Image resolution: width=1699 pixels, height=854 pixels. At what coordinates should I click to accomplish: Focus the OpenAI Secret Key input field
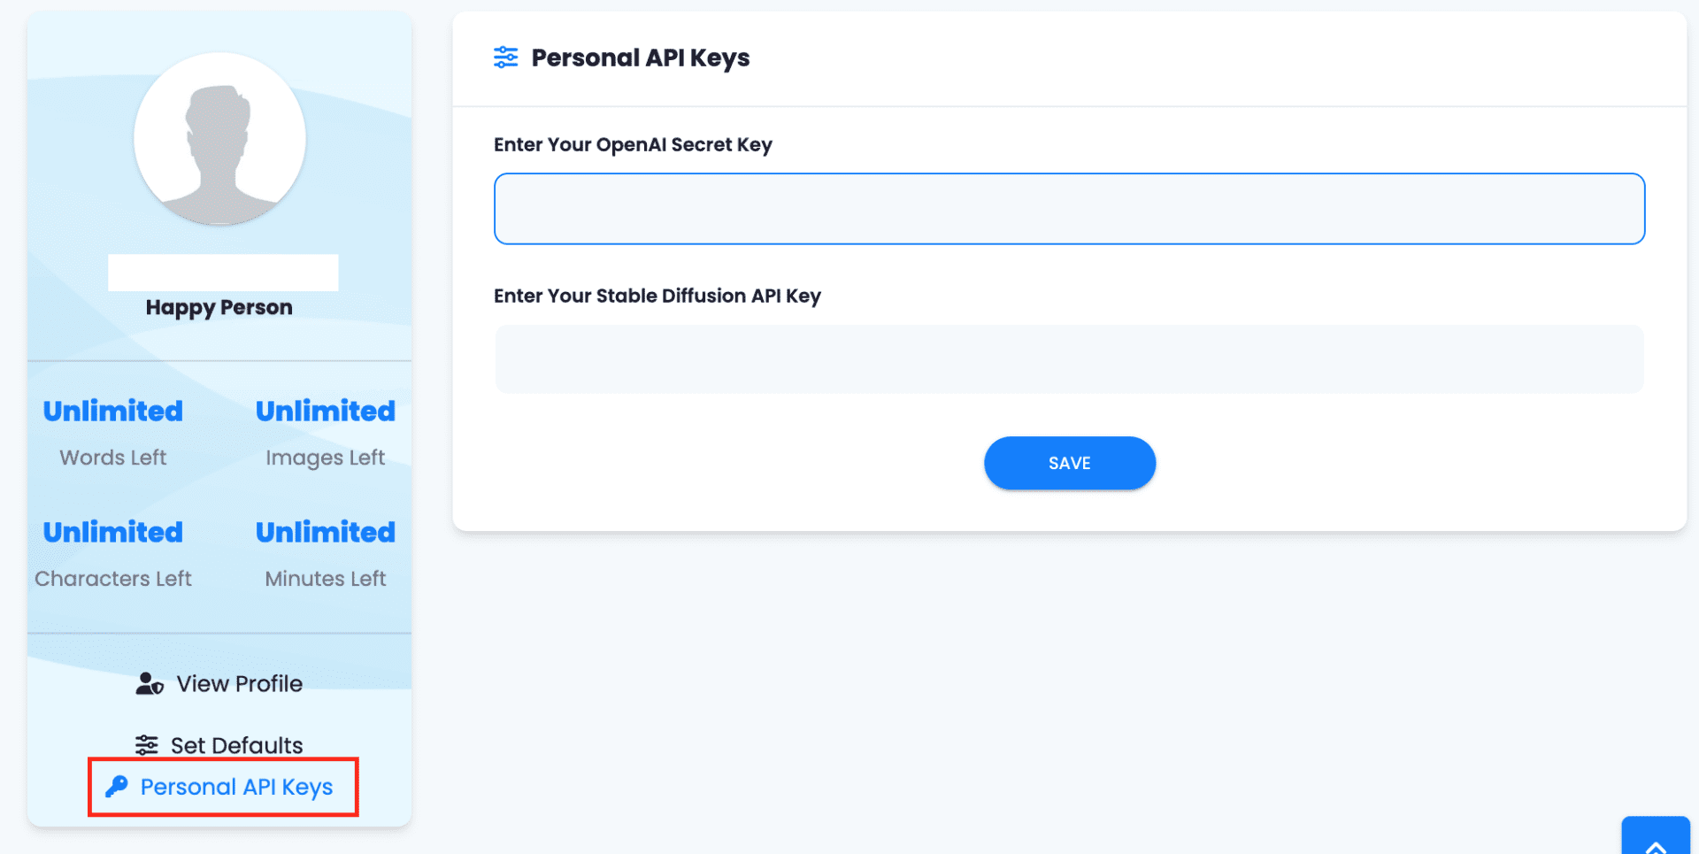pyautogui.click(x=1069, y=209)
